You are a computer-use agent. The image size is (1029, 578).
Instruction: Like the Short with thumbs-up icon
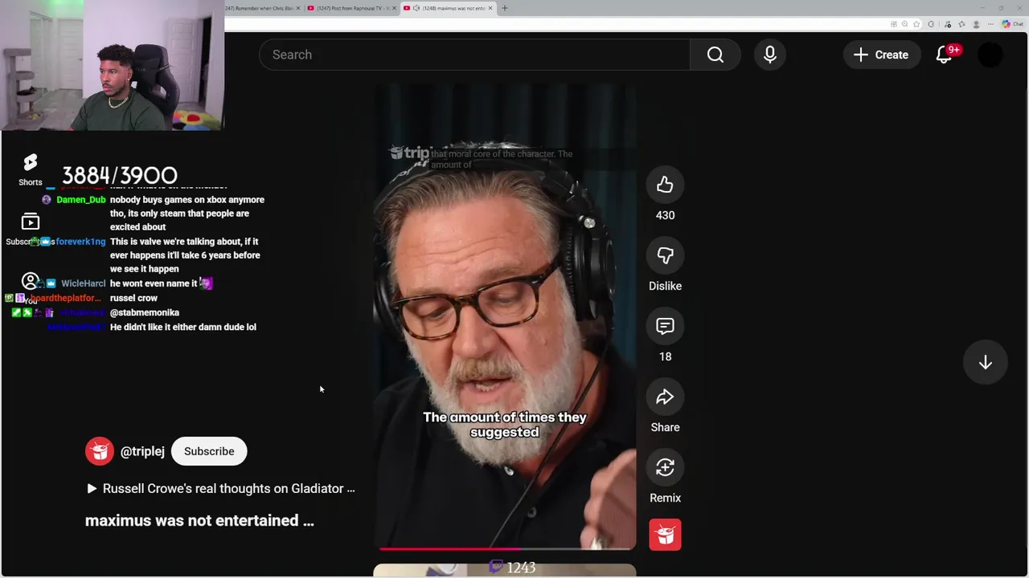[665, 185]
